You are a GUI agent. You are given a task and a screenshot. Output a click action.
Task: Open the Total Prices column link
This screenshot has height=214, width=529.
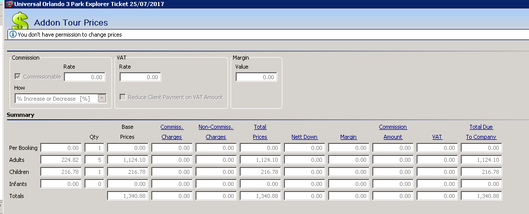[x=260, y=132]
